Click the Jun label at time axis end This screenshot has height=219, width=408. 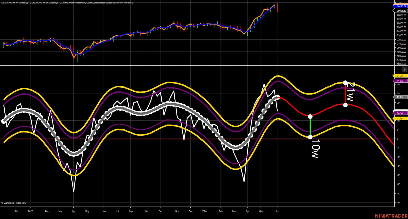pyautogui.click(x=277, y=211)
